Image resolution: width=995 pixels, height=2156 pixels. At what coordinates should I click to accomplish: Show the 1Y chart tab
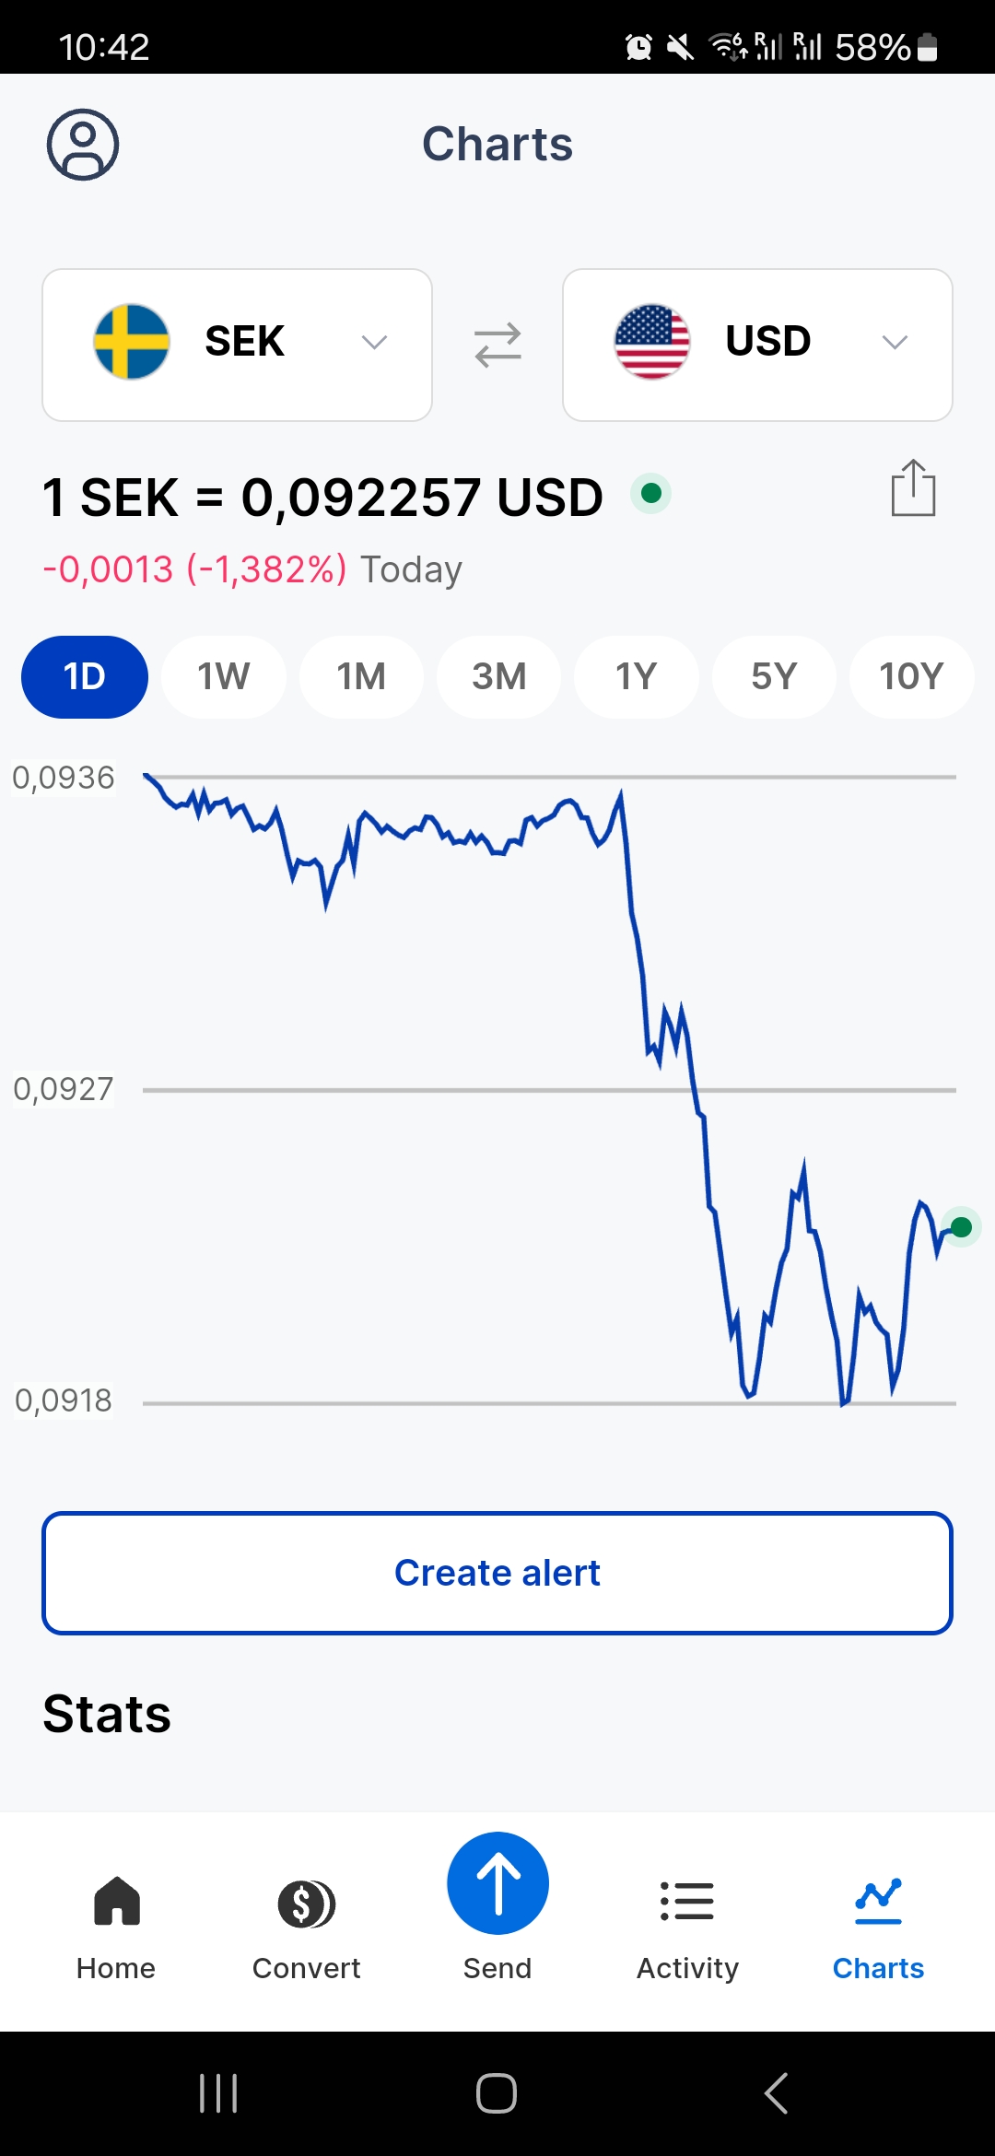636,677
